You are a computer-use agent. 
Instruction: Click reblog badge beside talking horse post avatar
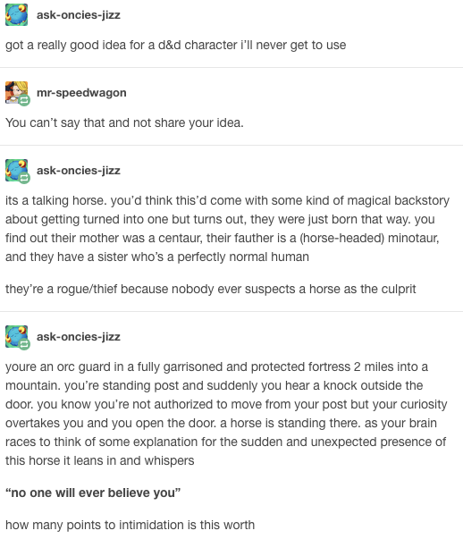(24, 179)
